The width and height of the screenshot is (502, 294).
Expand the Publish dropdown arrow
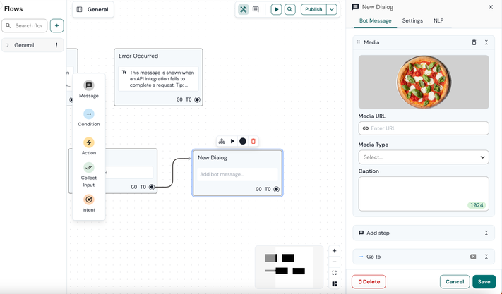332,10
